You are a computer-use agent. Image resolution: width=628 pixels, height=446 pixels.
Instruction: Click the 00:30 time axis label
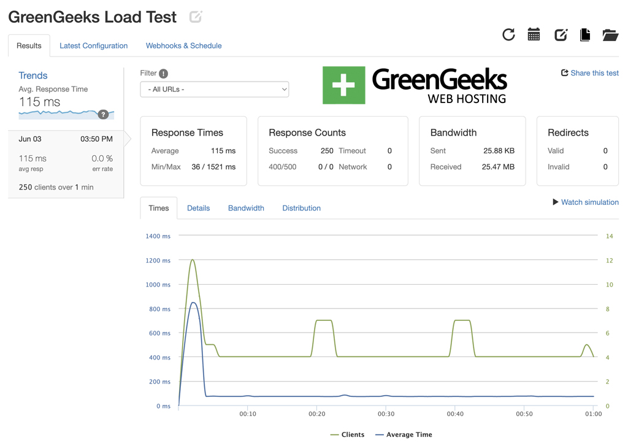[386, 414]
